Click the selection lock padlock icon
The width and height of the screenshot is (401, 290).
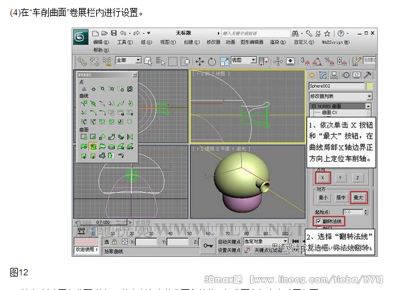point(114,242)
